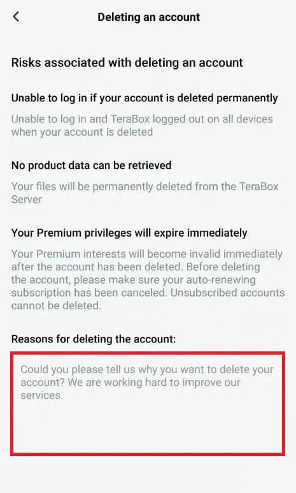
Task: Select the 'No product data can be retrieved' heading
Action: point(91,165)
